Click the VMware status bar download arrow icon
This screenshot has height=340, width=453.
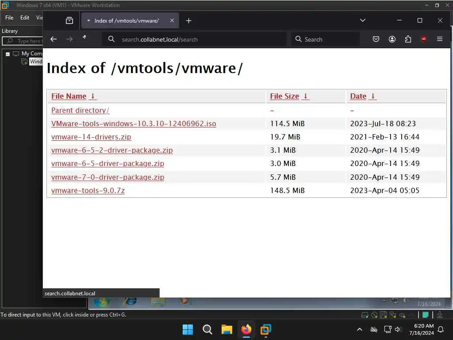(x=440, y=315)
